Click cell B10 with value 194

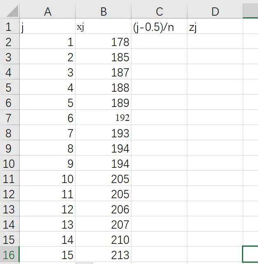(x=103, y=163)
